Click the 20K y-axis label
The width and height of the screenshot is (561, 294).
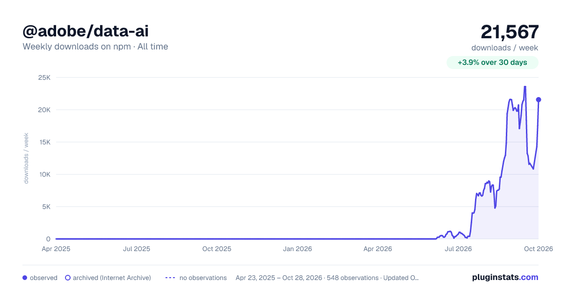pos(44,110)
